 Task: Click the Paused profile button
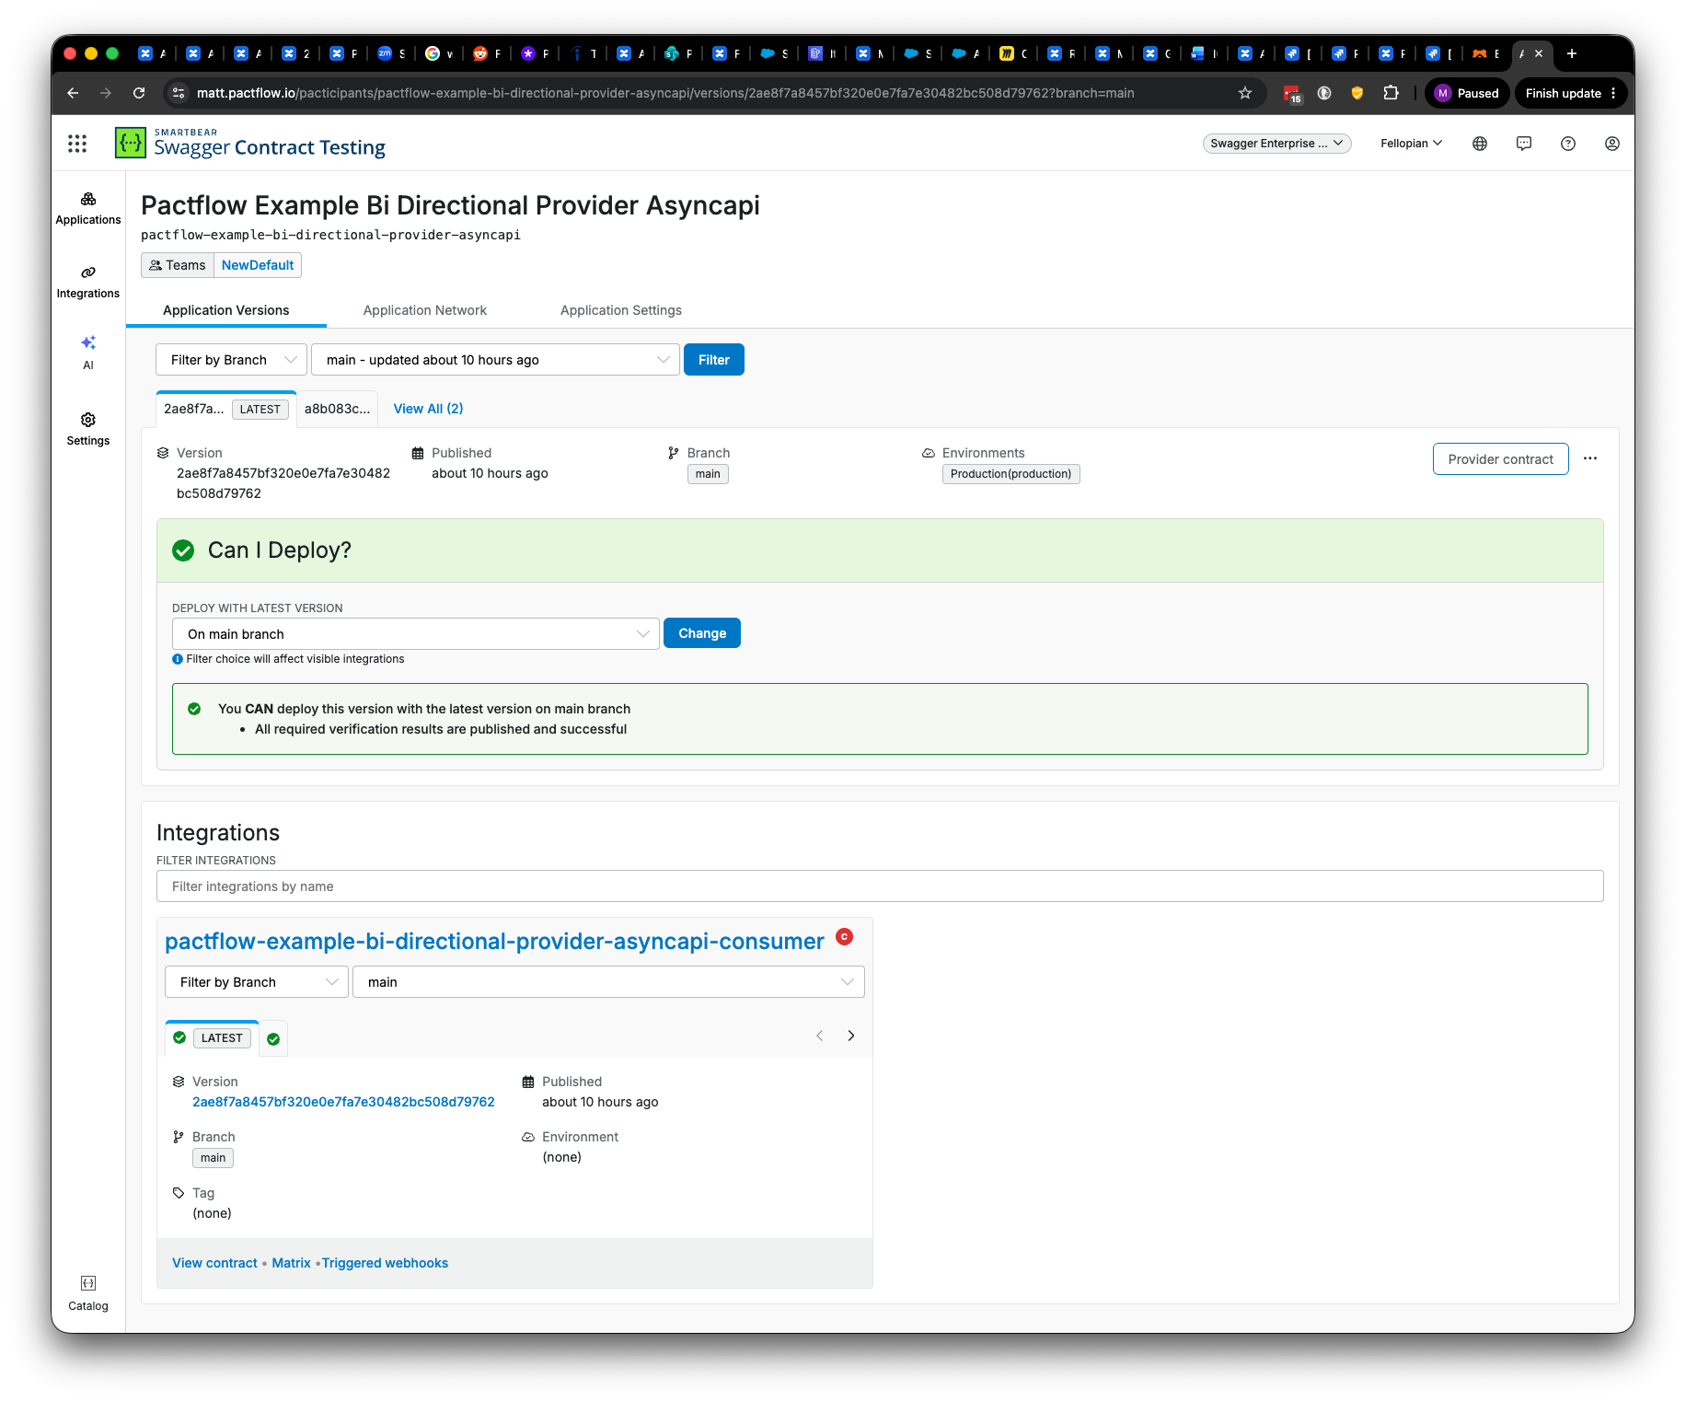tap(1468, 93)
